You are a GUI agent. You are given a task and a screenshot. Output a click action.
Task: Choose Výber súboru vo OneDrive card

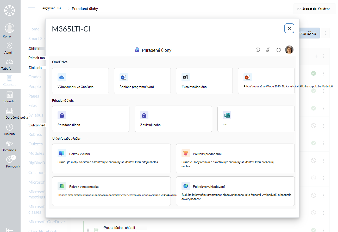[80, 81]
